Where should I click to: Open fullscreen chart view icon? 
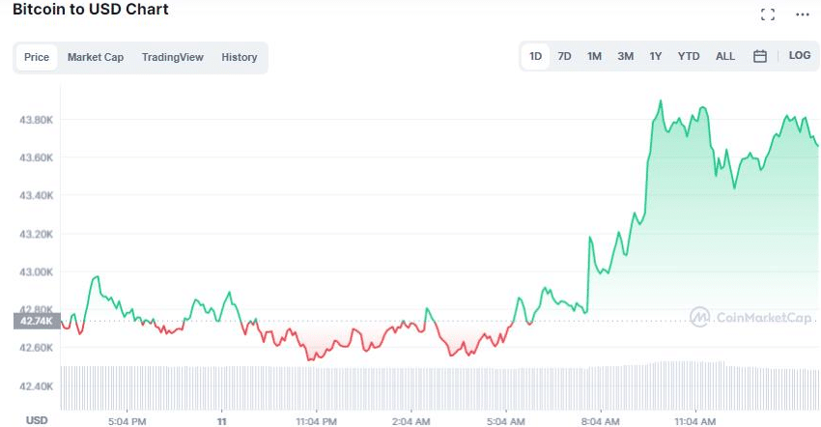[768, 14]
